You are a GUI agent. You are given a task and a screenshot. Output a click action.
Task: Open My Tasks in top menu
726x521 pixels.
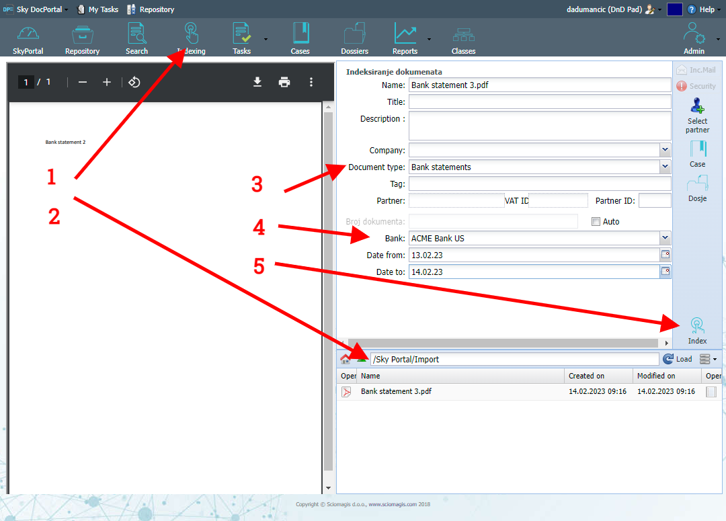pos(97,9)
